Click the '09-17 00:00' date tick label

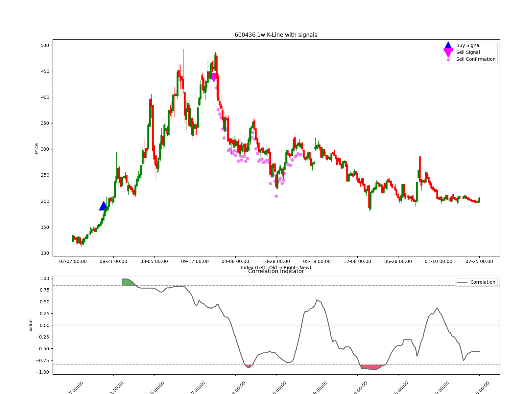pyautogui.click(x=195, y=262)
